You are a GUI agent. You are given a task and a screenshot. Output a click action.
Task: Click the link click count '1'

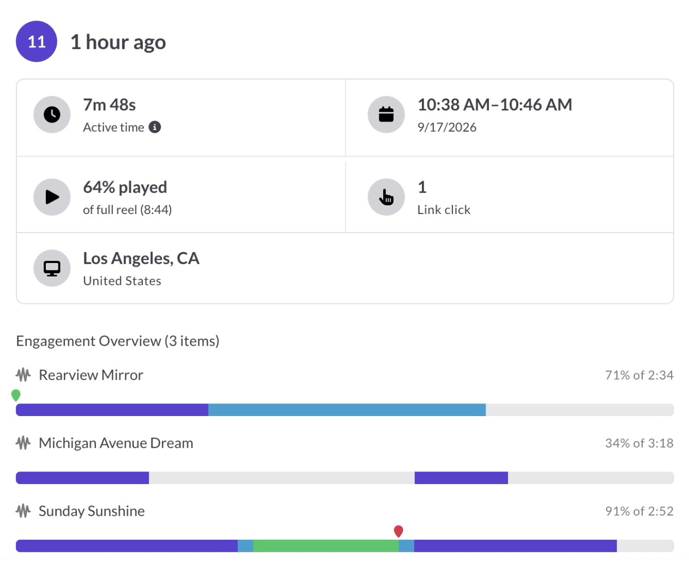pyautogui.click(x=422, y=187)
